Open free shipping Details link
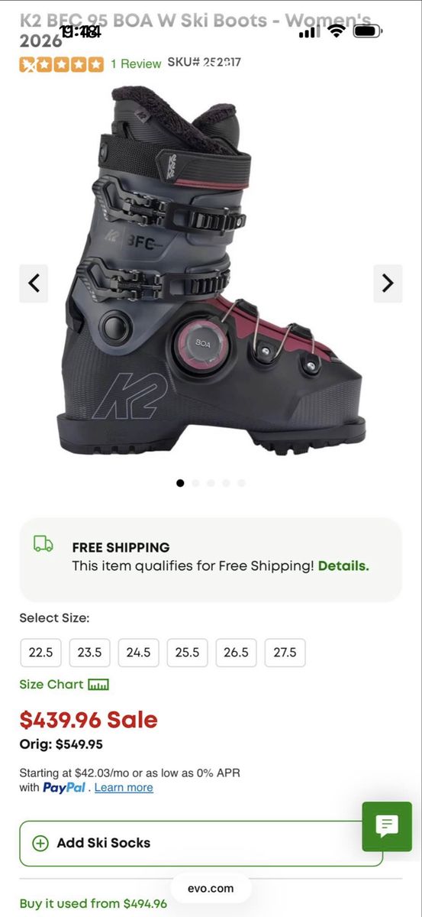 pyautogui.click(x=343, y=566)
